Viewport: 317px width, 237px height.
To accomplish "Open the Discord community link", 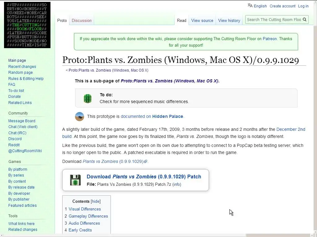I will (x=15, y=139).
